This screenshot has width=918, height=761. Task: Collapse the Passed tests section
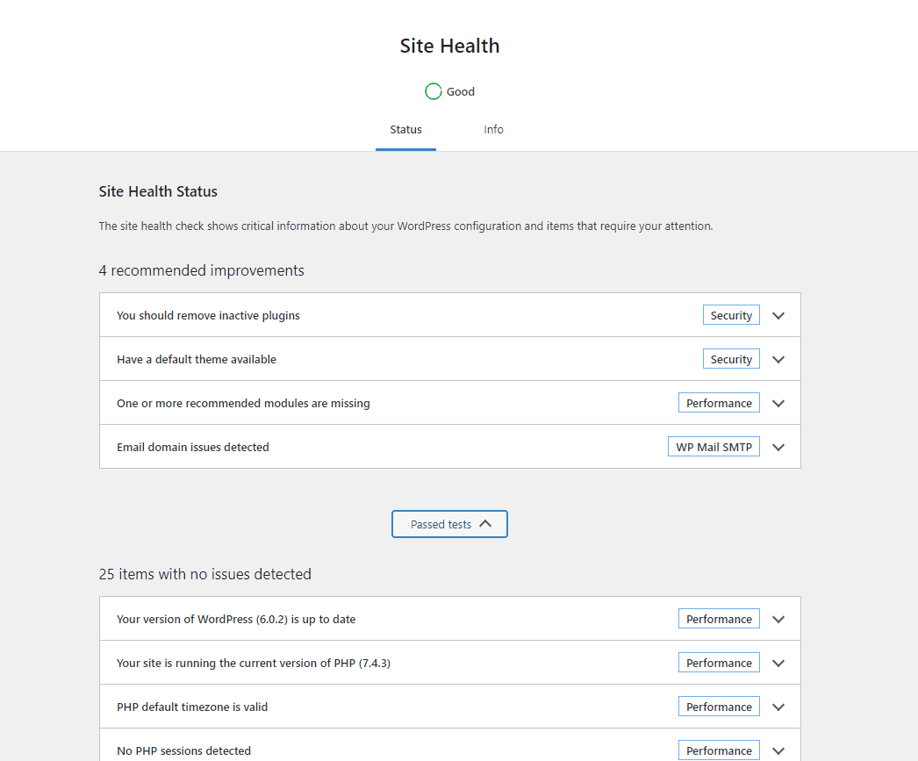pos(449,524)
